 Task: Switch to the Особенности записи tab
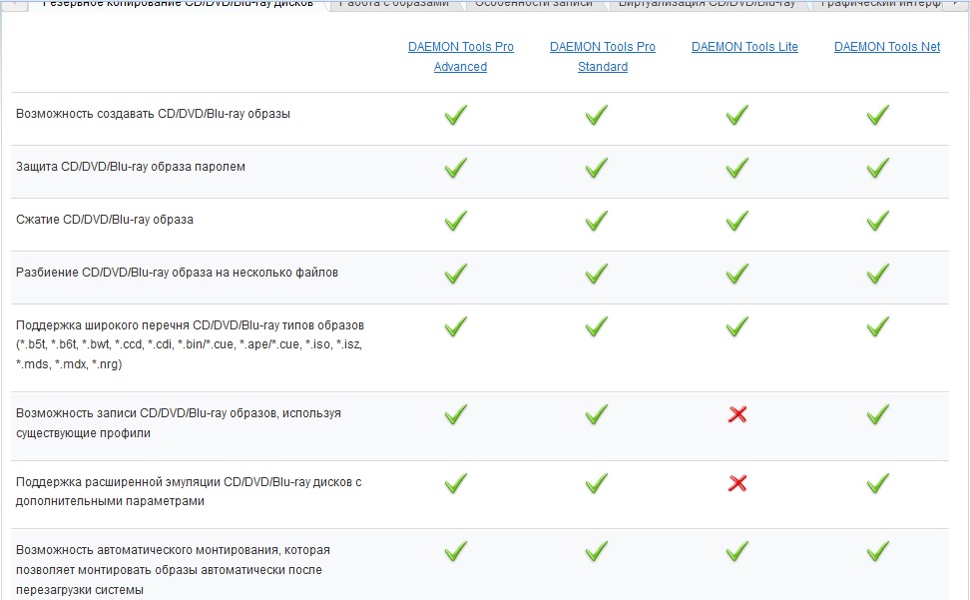[x=533, y=4]
